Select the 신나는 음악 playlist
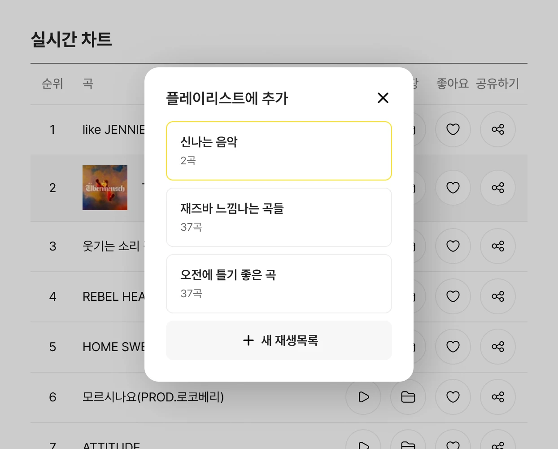The width and height of the screenshot is (558, 449). pos(279,150)
